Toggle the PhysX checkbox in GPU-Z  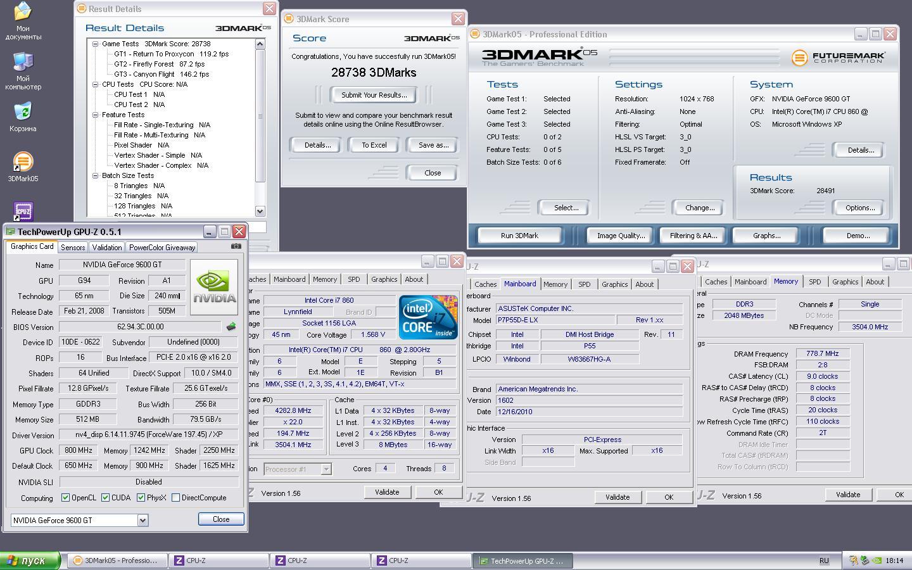click(141, 498)
